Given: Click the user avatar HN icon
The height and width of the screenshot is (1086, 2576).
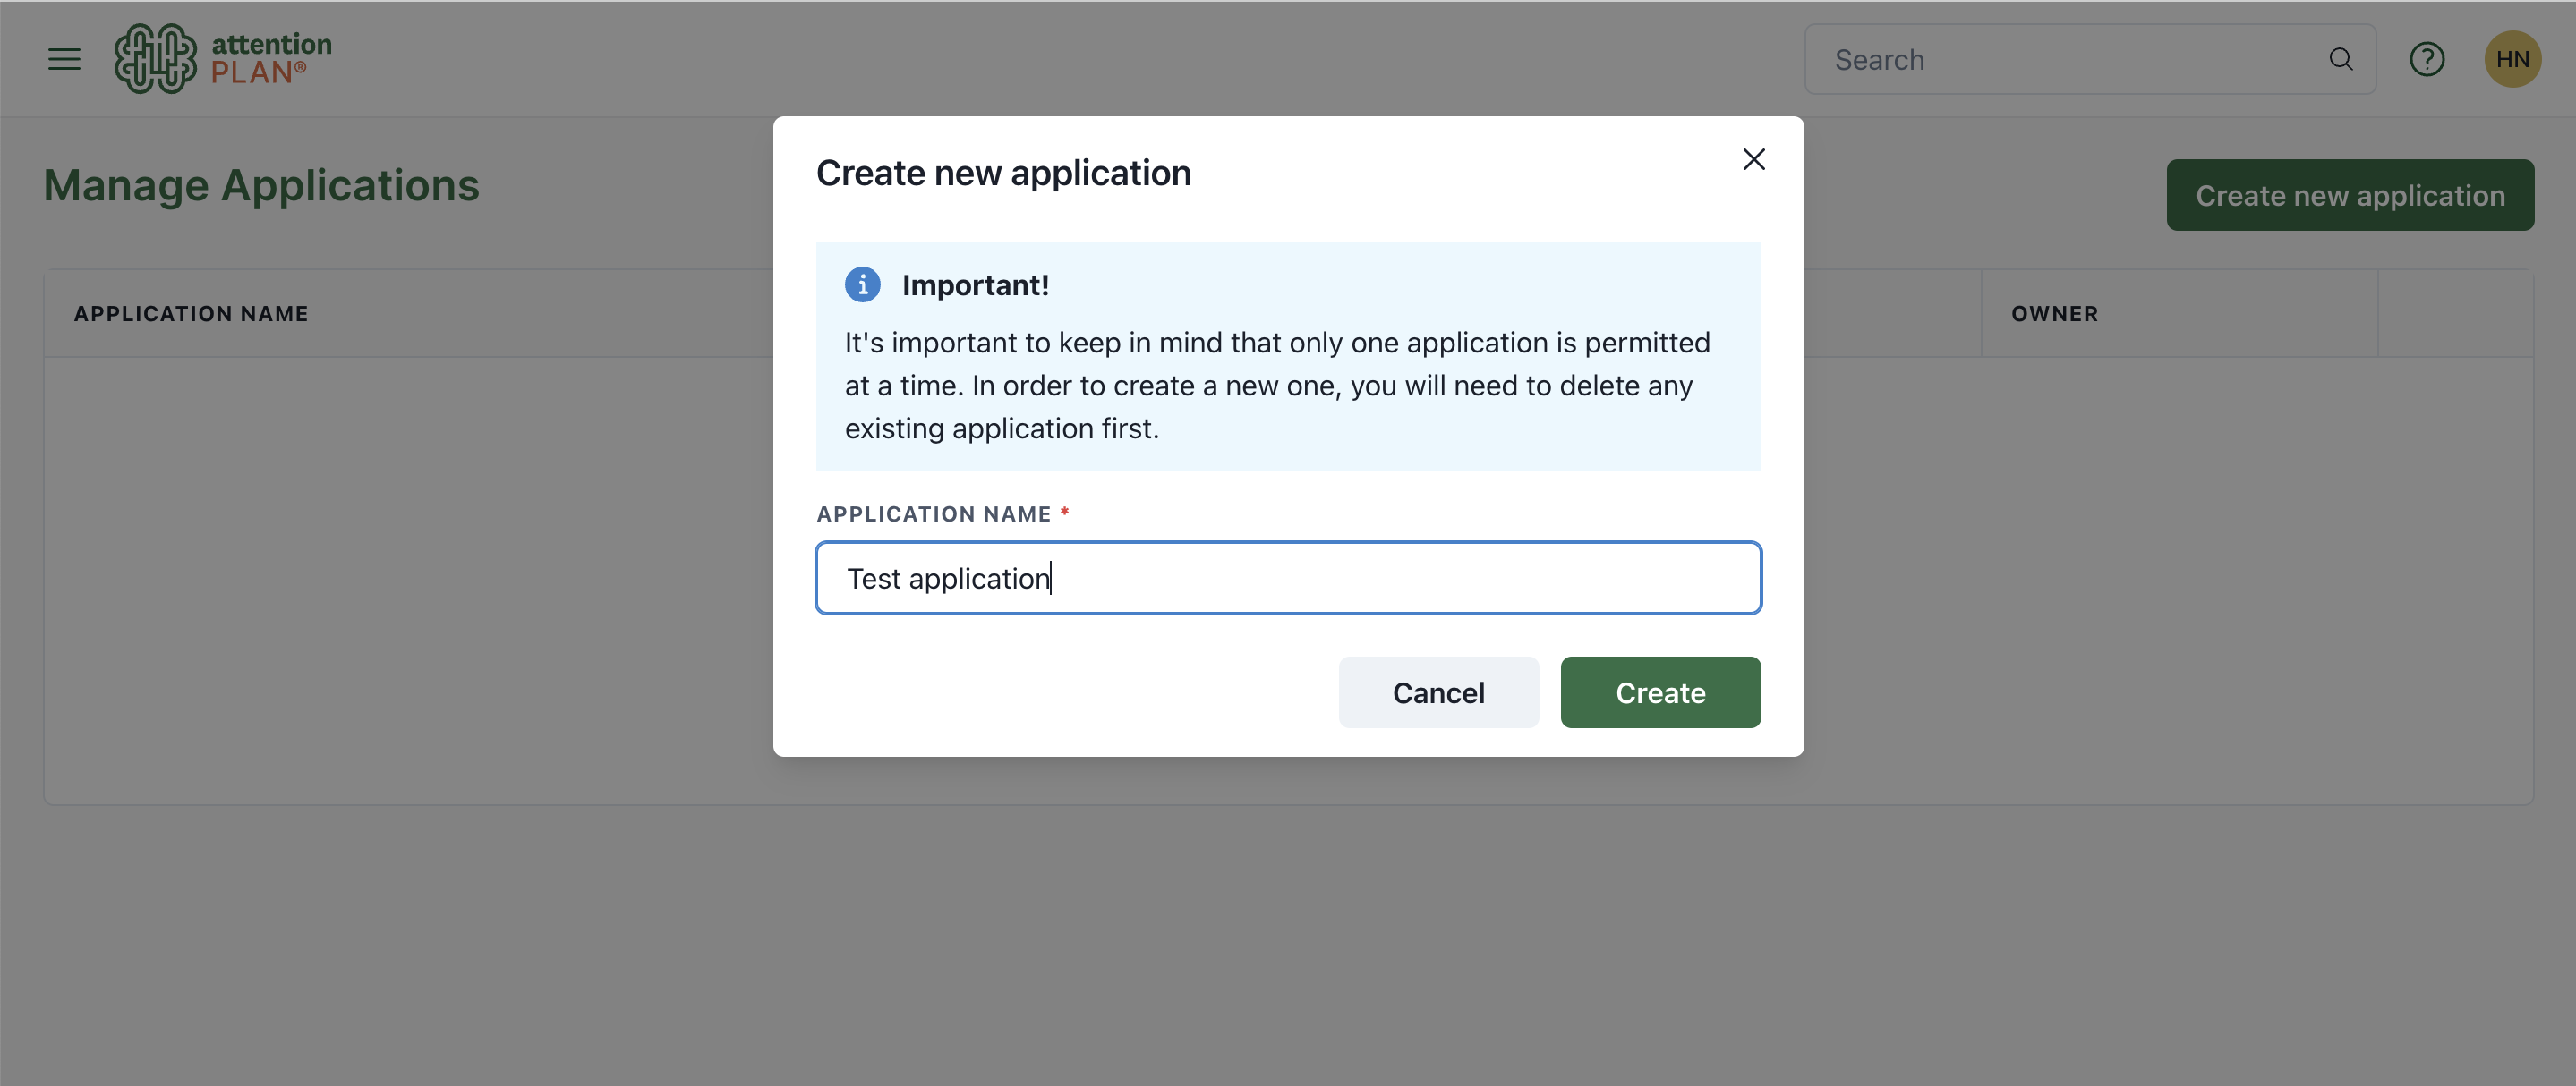Looking at the screenshot, I should [x=2509, y=57].
